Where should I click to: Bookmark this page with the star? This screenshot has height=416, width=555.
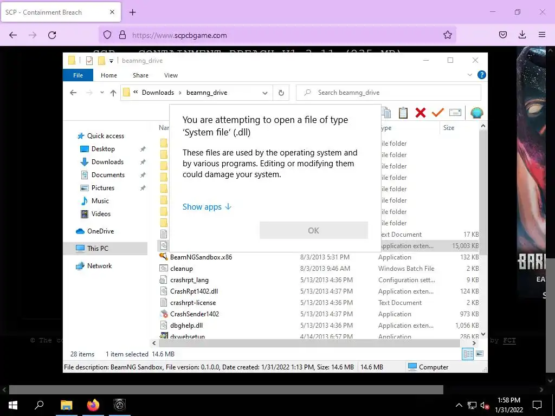point(447,35)
